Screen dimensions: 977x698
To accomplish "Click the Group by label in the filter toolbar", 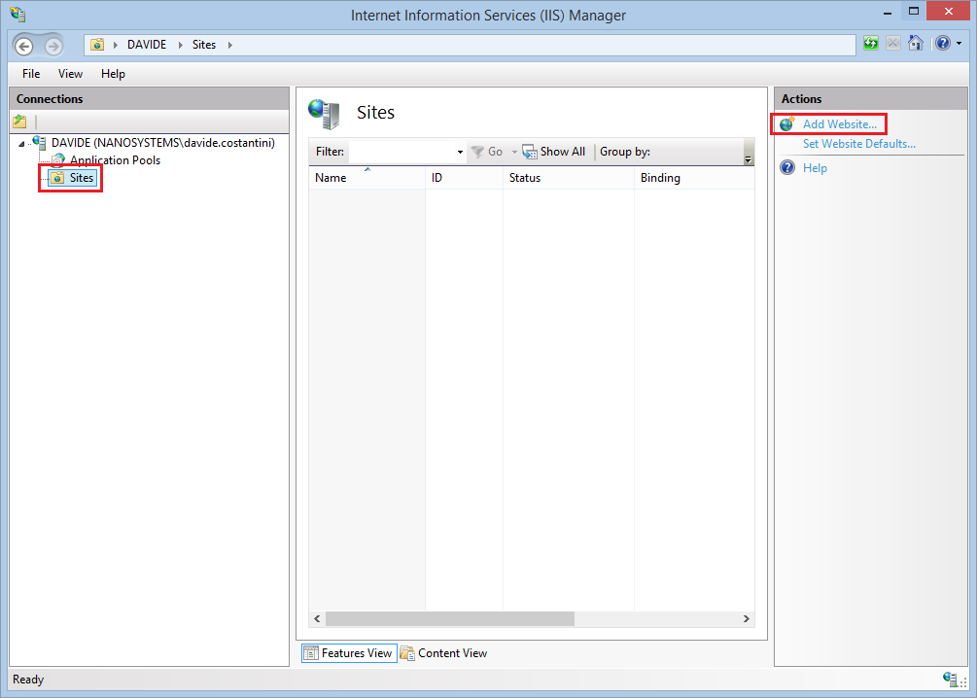I will [x=624, y=152].
